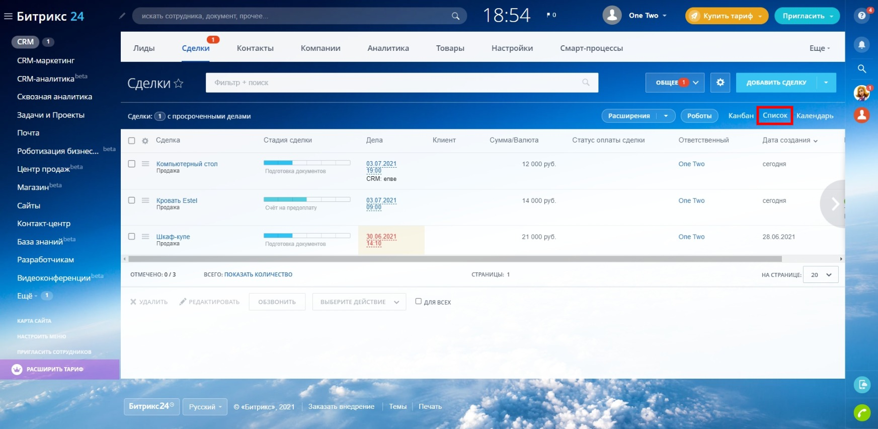Enable the Для всех checkbox
This screenshot has width=878, height=429.
coord(418,301)
